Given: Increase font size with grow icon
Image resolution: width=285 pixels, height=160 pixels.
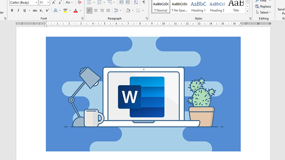Looking at the screenshot, I should (54, 2).
